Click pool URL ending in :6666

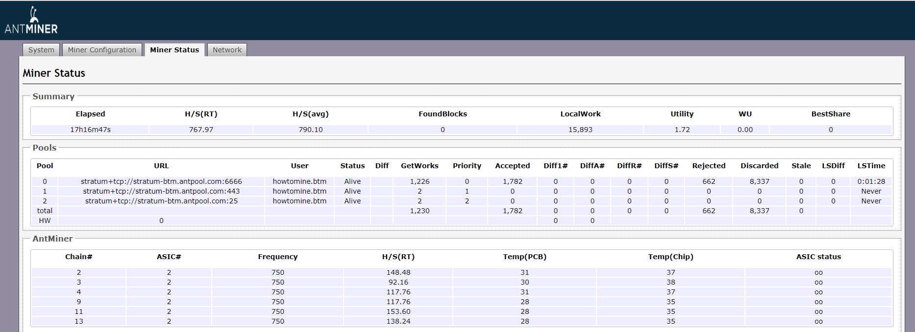[x=161, y=181]
